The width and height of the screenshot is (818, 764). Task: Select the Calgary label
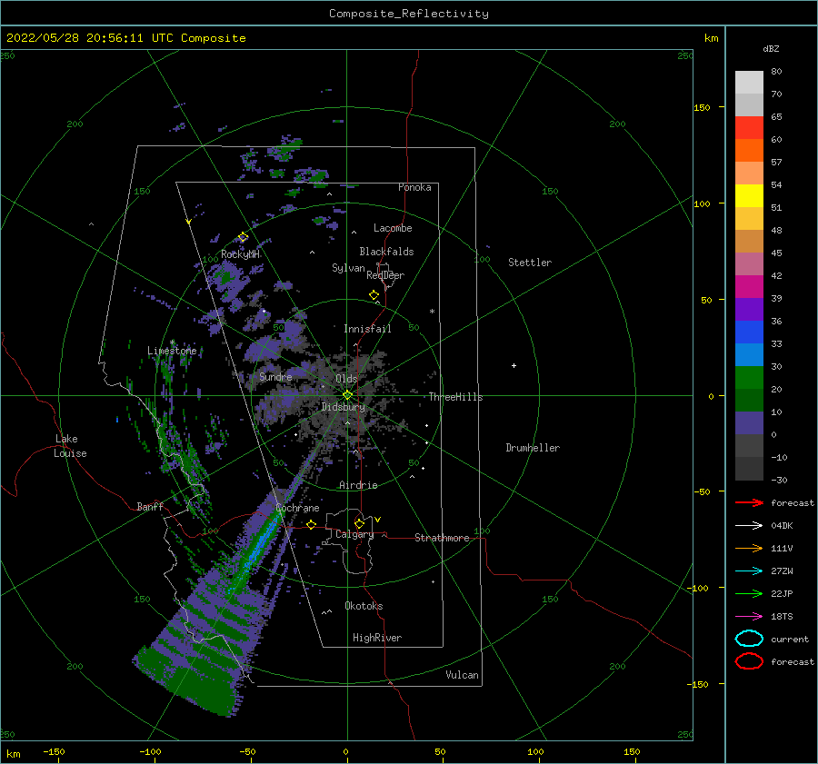pyautogui.click(x=354, y=534)
